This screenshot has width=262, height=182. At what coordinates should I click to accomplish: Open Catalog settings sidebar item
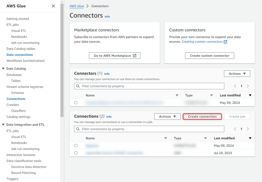(18, 117)
